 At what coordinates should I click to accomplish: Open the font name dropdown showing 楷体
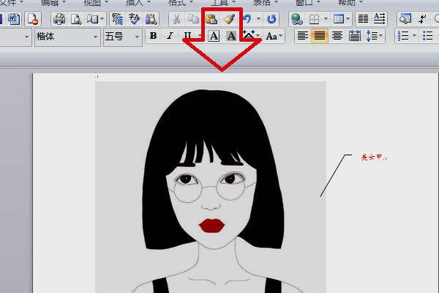point(66,36)
